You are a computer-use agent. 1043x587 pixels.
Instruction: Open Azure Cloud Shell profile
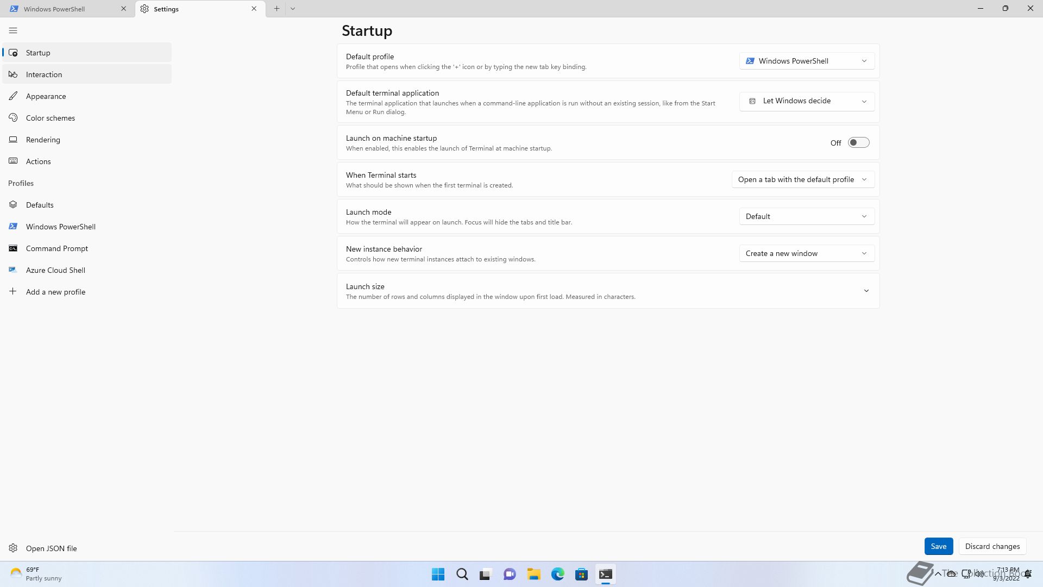click(55, 270)
